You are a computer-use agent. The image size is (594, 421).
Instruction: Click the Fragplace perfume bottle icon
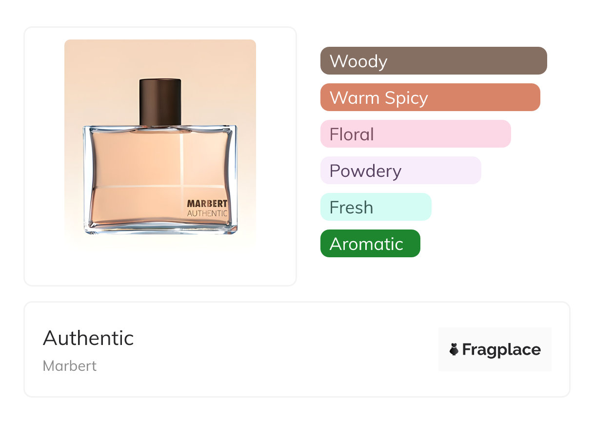[x=454, y=349]
